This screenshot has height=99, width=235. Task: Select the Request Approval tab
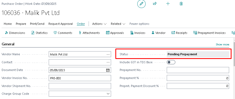[60, 24]
